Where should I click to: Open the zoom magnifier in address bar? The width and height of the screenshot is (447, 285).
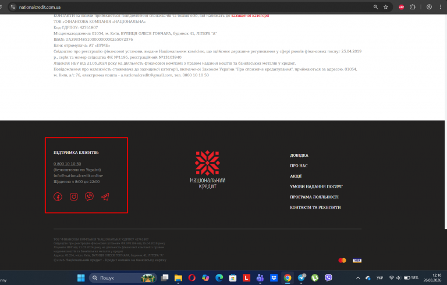(x=376, y=7)
